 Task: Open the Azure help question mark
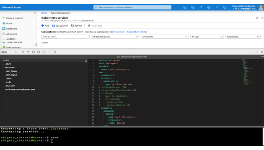click(x=217, y=7)
